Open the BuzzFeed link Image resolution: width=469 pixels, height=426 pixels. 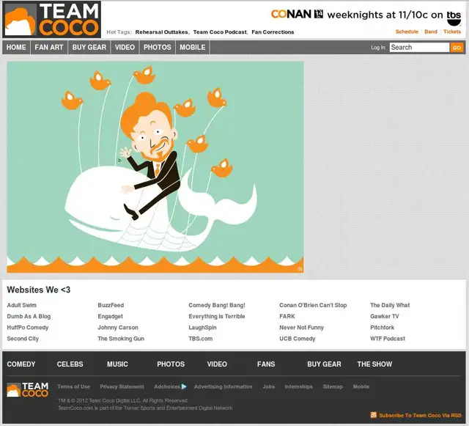111,305
